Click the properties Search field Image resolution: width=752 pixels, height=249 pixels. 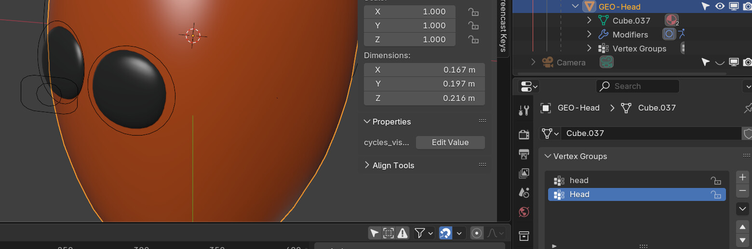pyautogui.click(x=638, y=87)
